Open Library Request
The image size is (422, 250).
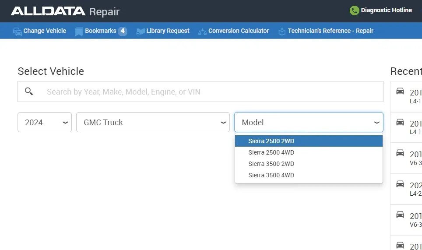tap(168, 31)
